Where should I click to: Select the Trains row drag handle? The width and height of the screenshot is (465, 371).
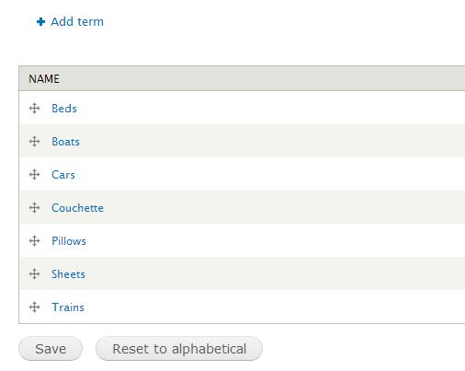(35, 307)
